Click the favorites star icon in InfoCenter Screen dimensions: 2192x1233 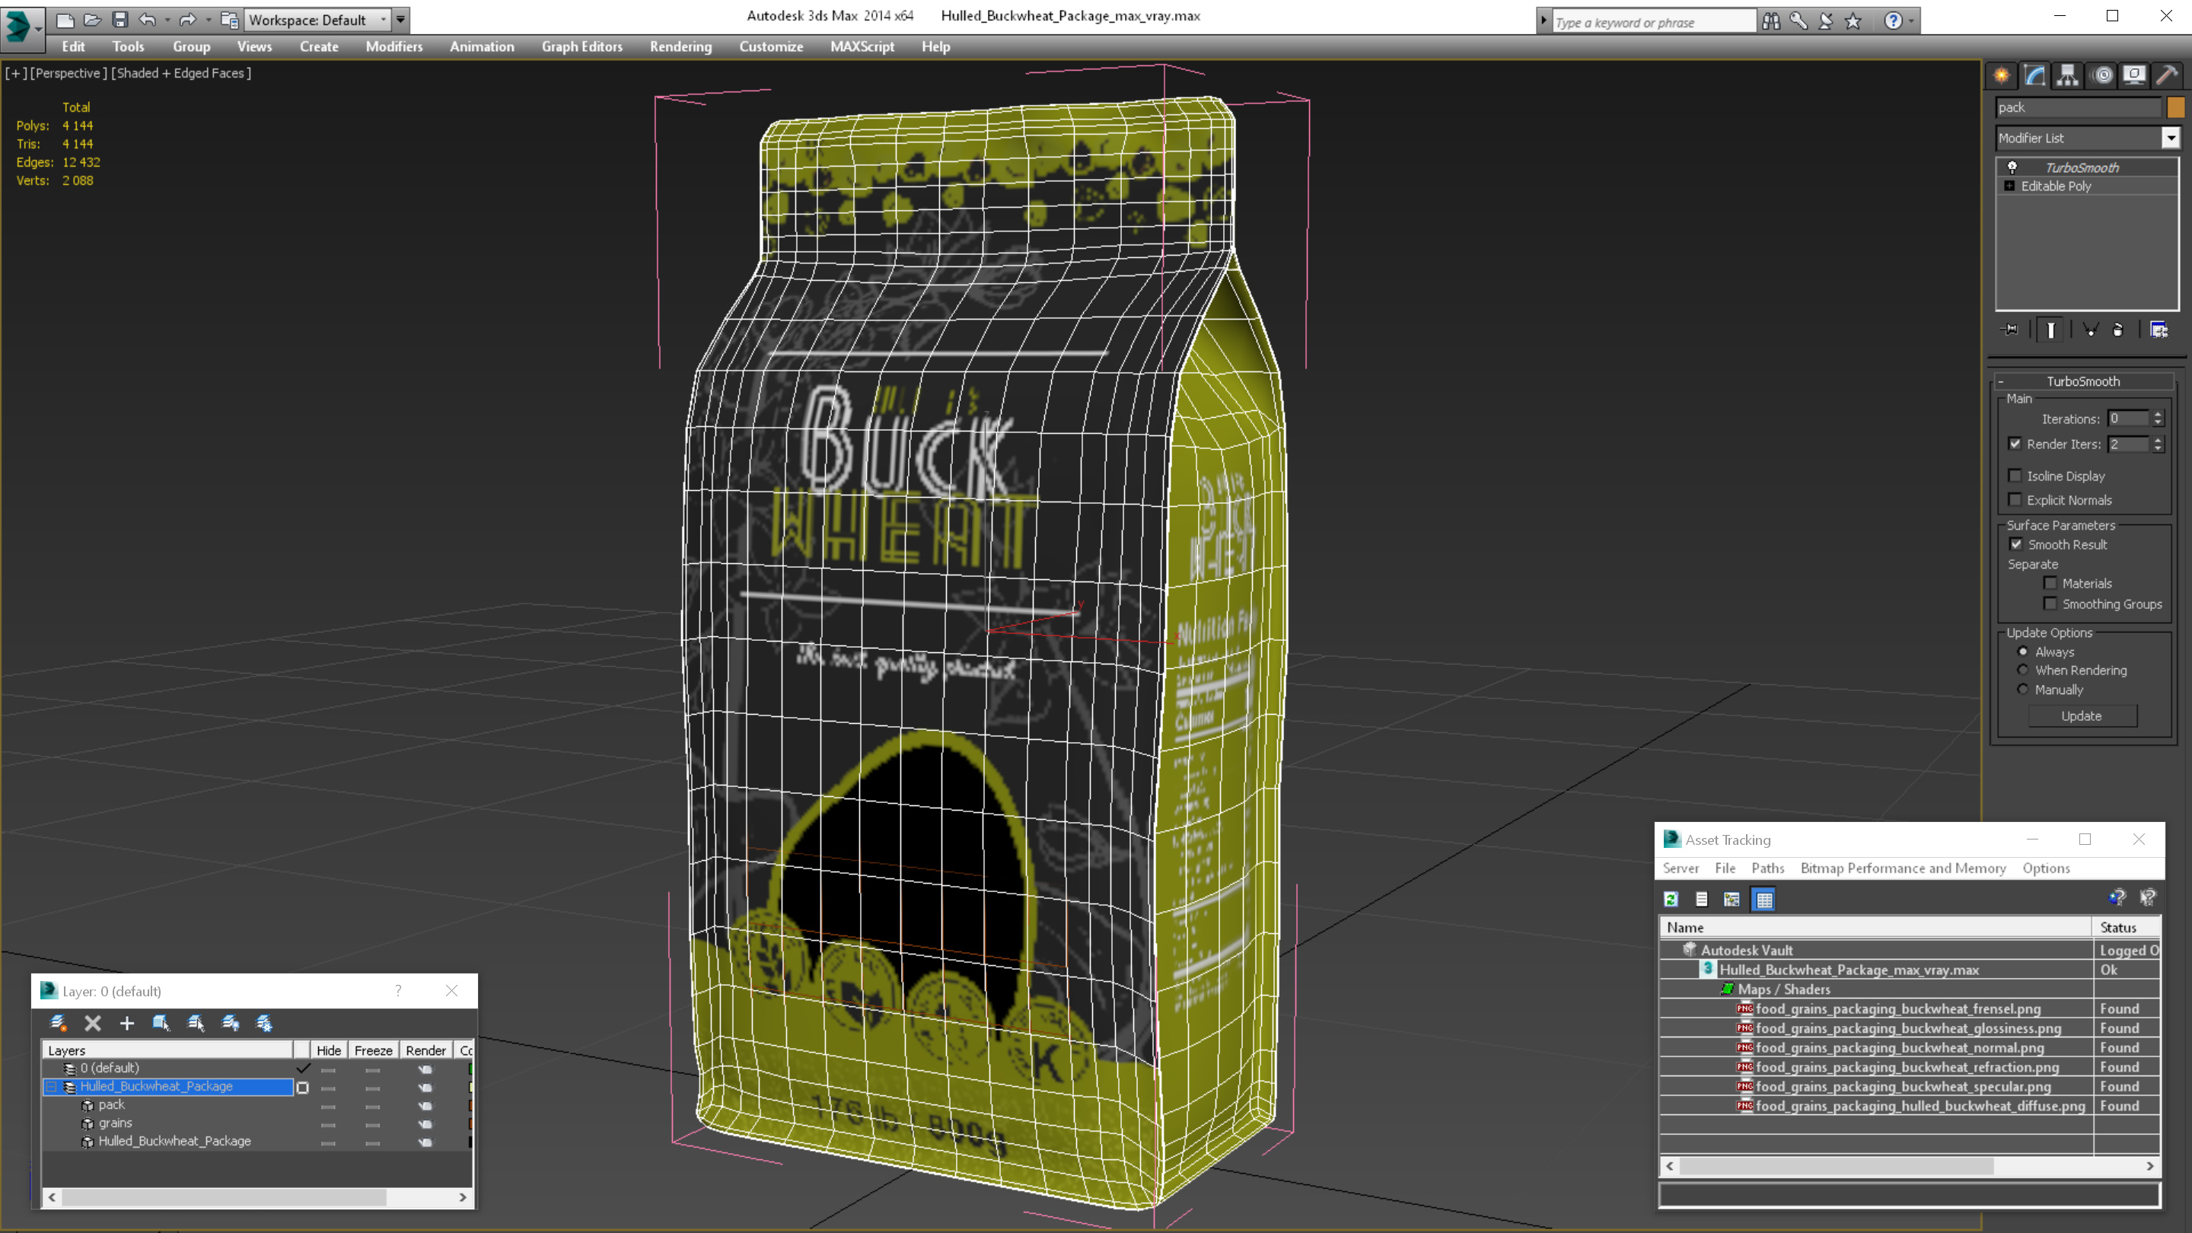click(1853, 21)
